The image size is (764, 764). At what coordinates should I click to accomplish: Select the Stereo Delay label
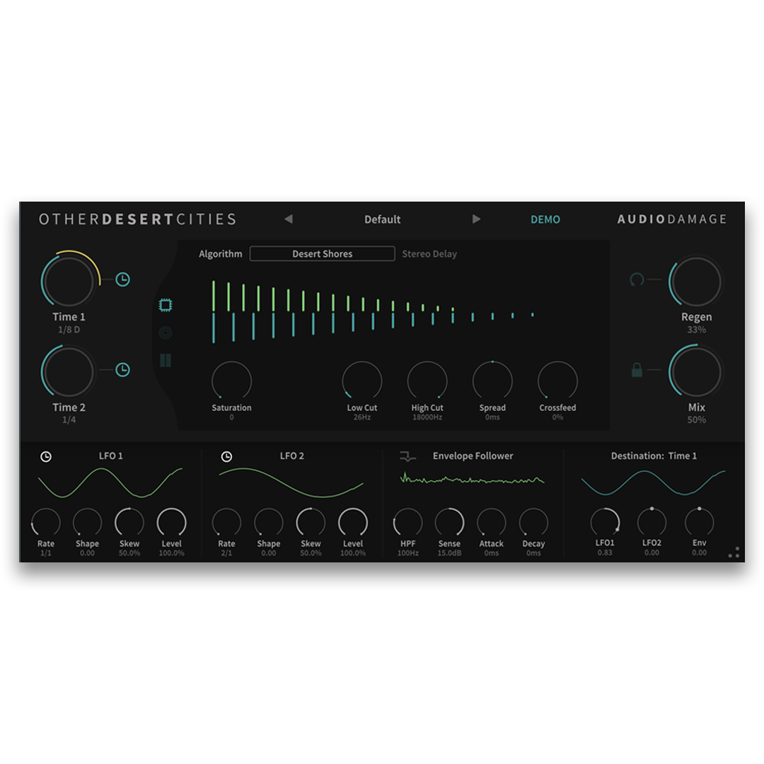(x=429, y=254)
